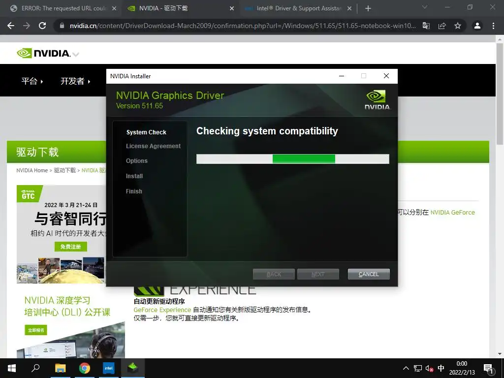The width and height of the screenshot is (504, 378).
Task: Expand the 平台 navigation menu
Action: tap(32, 81)
